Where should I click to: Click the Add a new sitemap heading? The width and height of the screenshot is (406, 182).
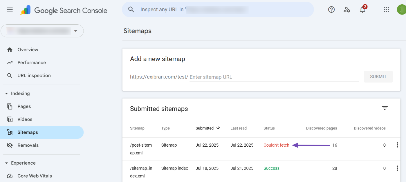158,59
